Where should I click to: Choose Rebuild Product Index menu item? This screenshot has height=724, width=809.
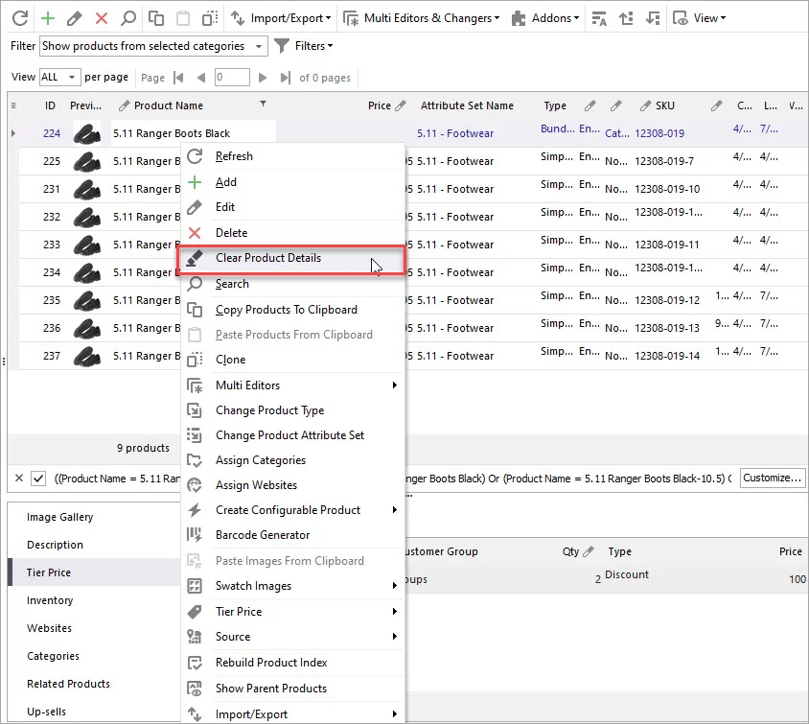pyautogui.click(x=292, y=663)
